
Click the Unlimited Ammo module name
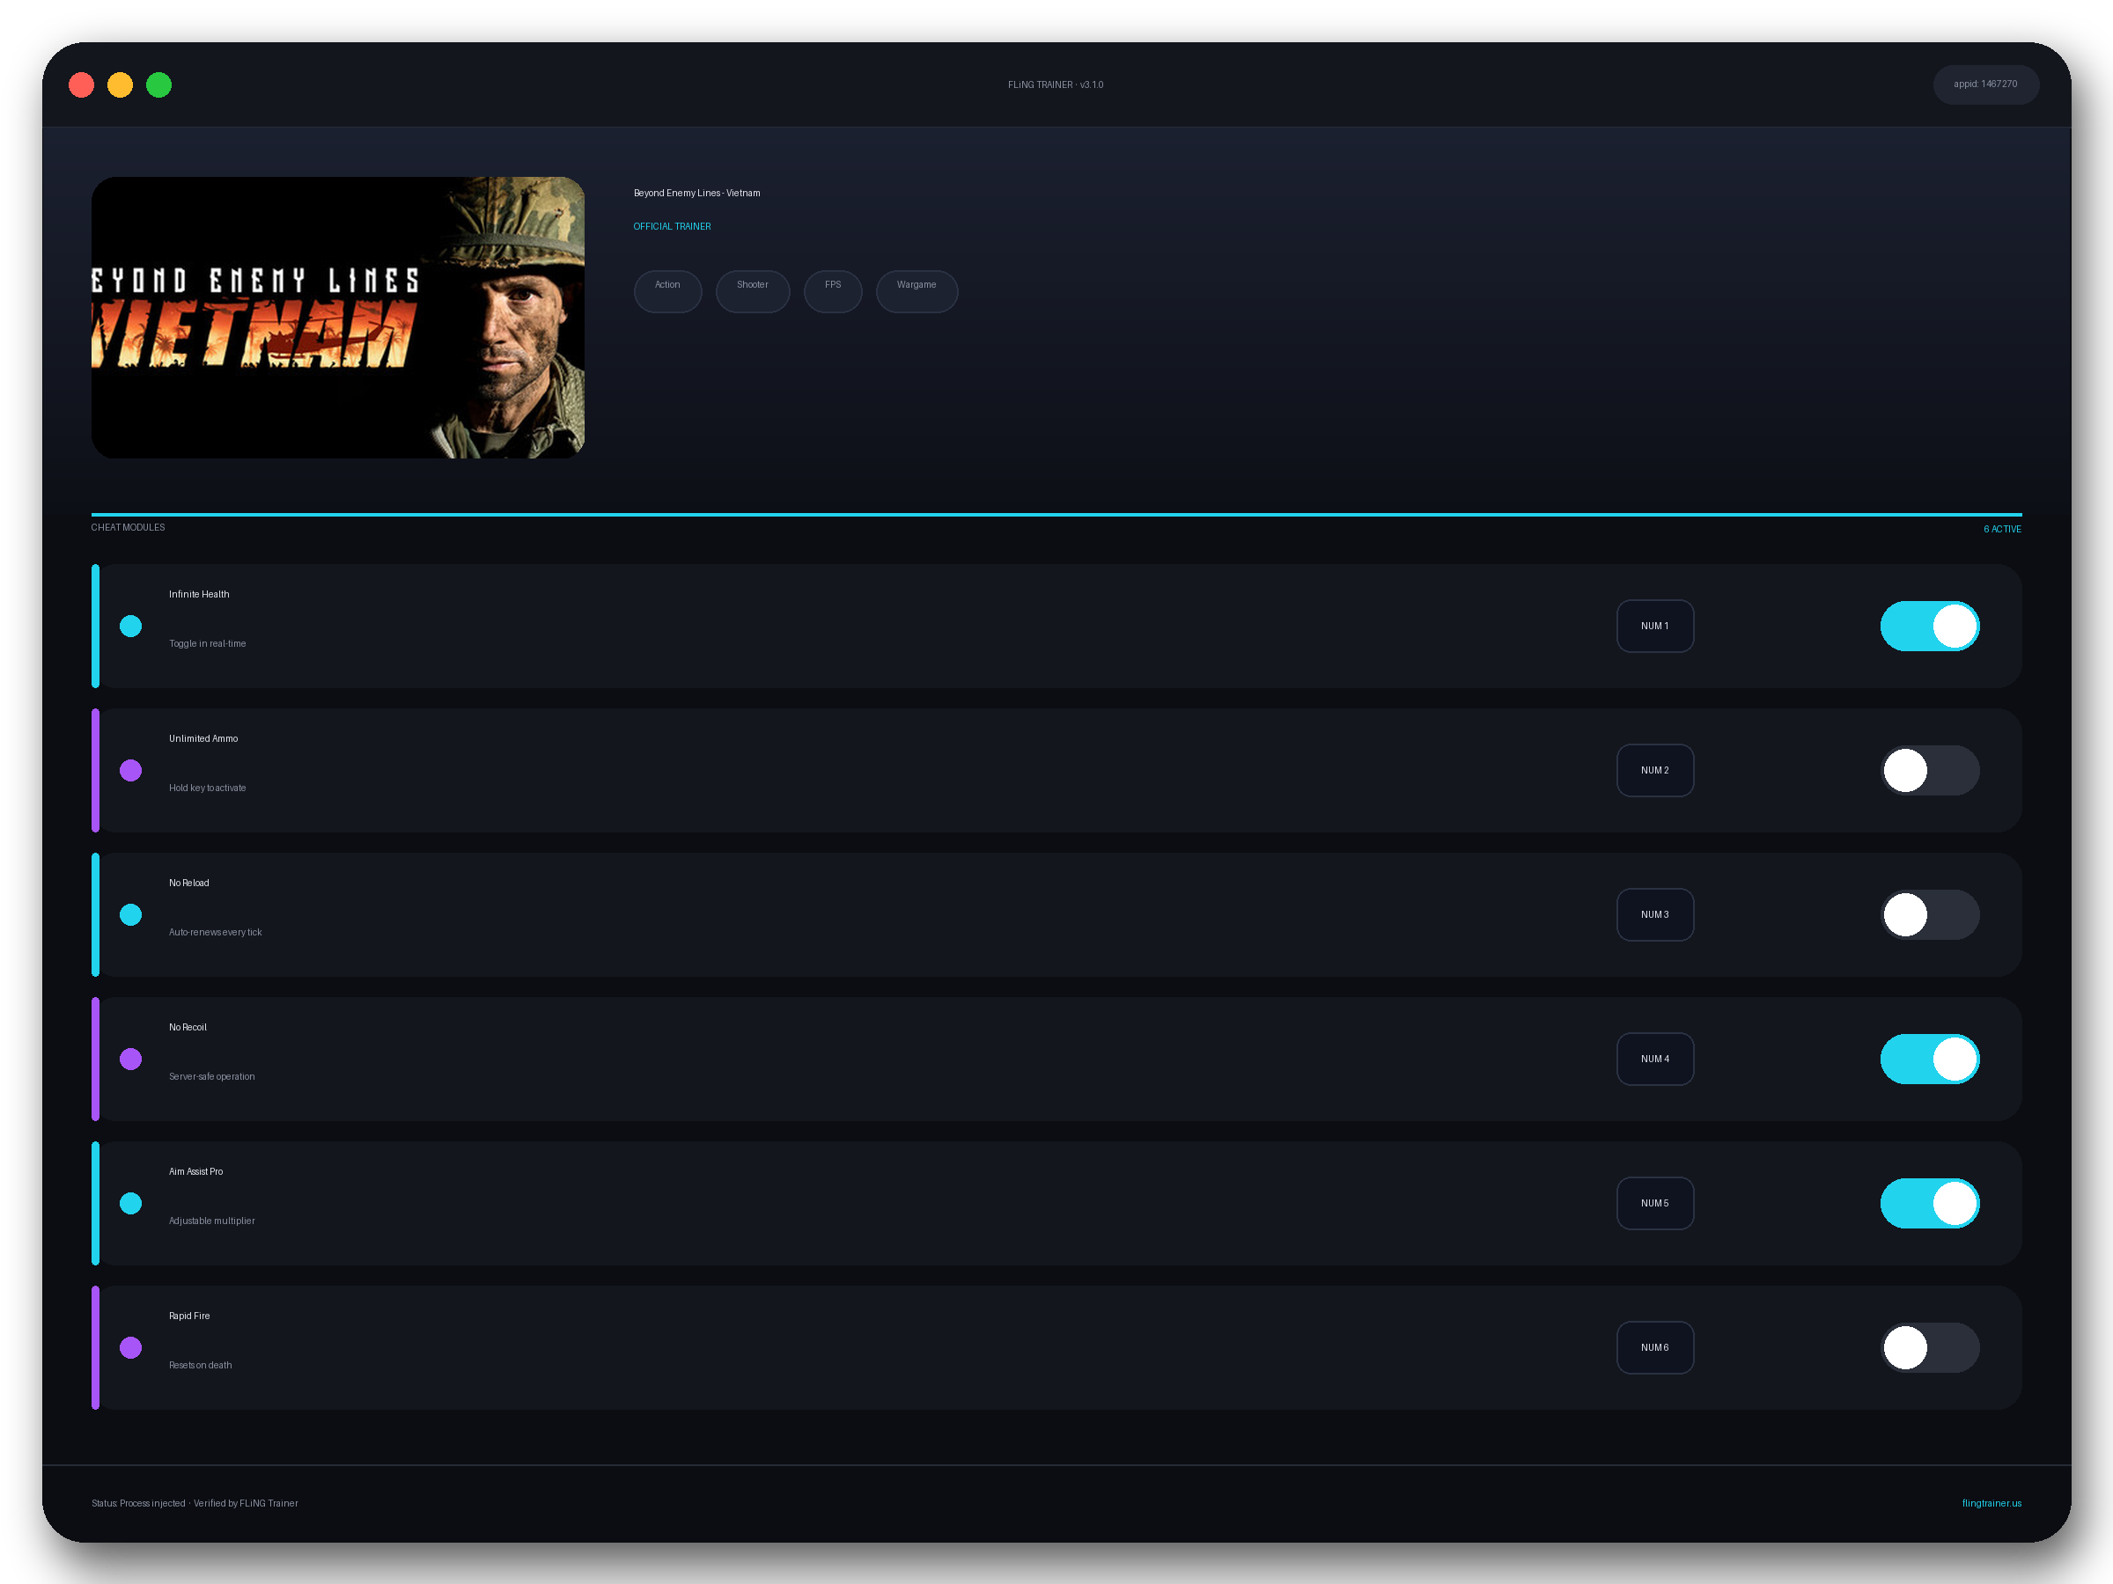pyautogui.click(x=203, y=738)
